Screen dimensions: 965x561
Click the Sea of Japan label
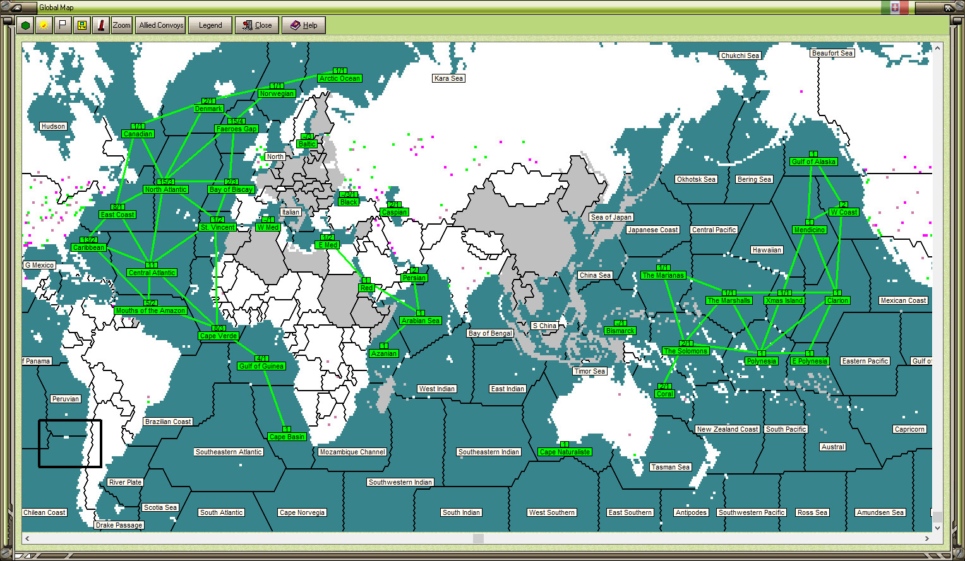pyautogui.click(x=611, y=217)
